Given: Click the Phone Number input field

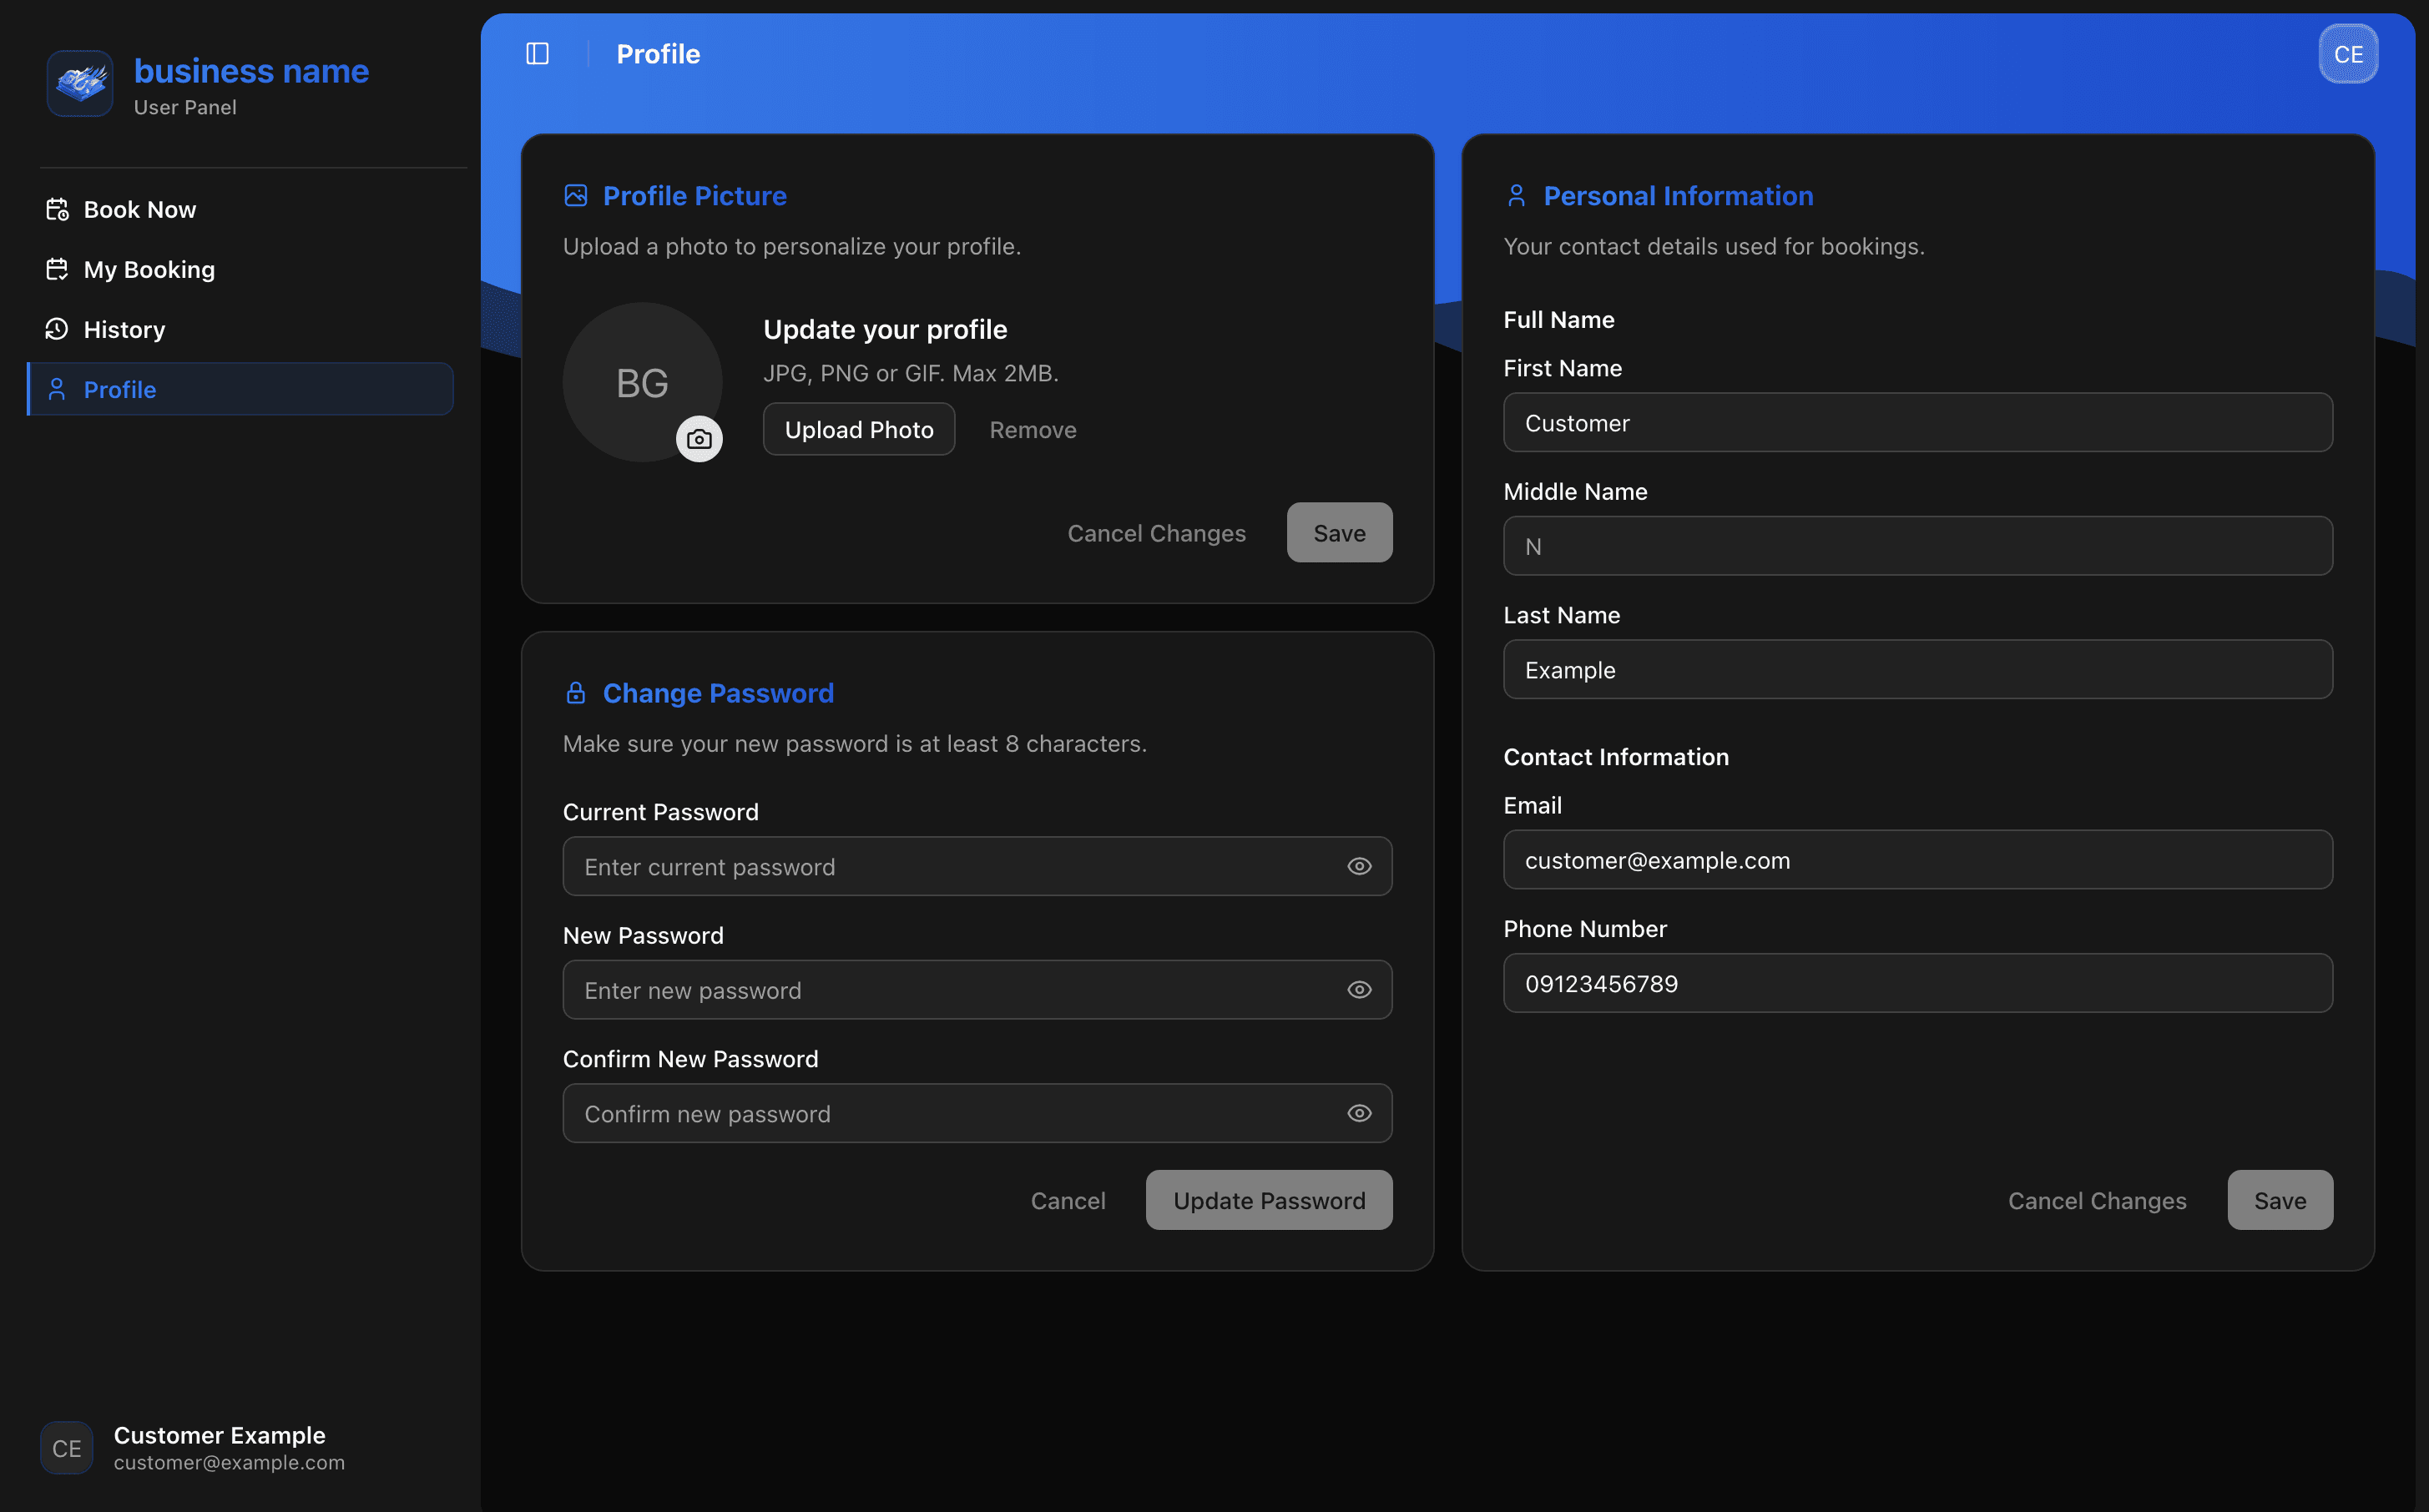Looking at the screenshot, I should pyautogui.click(x=1918, y=983).
